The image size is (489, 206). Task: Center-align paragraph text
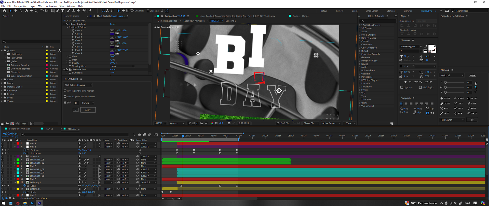click(406, 104)
